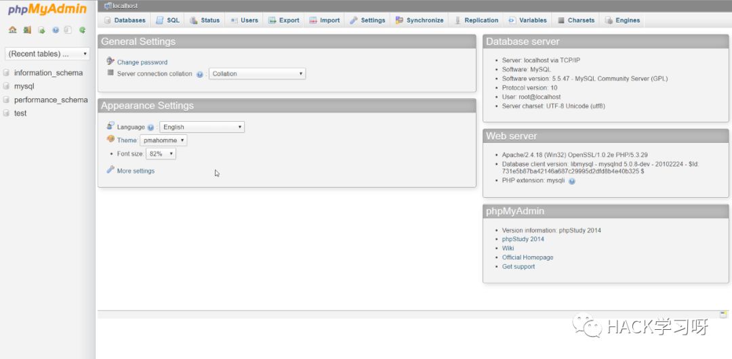Select the performance_schema database
732x359 pixels.
(x=51, y=100)
